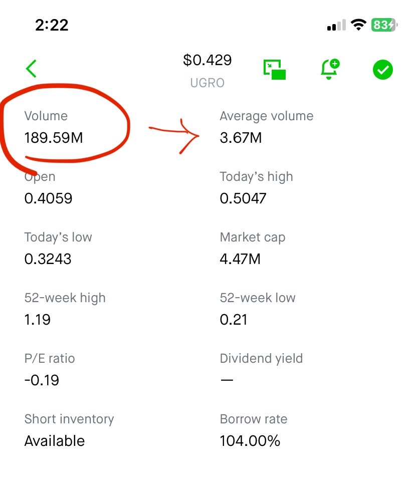Tap the $0.429 price header
The width and height of the screenshot is (415, 488).
click(x=207, y=60)
